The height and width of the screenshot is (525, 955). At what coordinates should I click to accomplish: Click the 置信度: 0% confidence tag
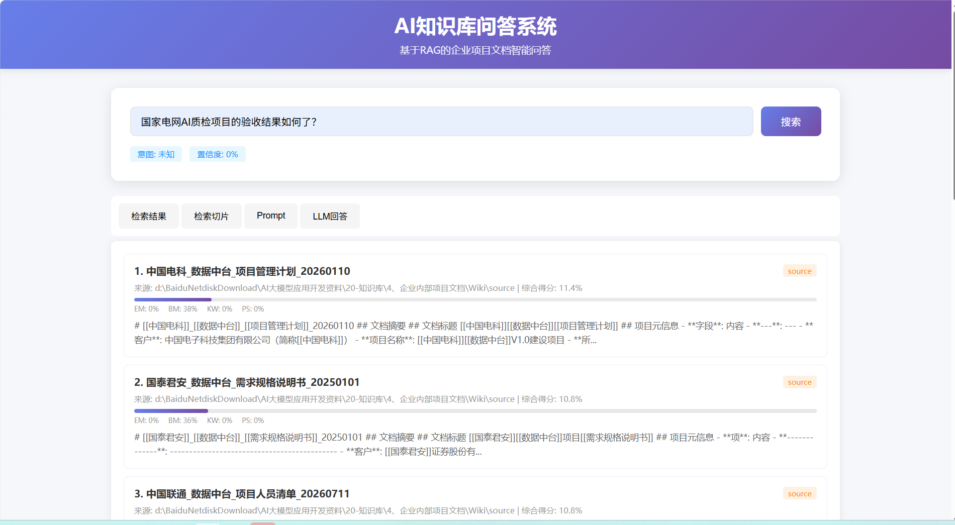coord(217,154)
